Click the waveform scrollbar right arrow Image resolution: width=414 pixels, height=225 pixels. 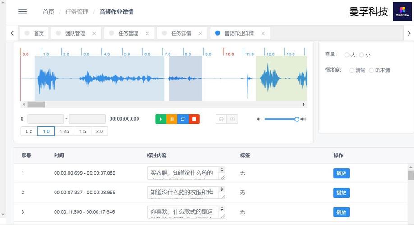tap(304, 104)
